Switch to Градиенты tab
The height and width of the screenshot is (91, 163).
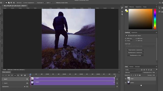pyautogui.click(x=139, y=7)
